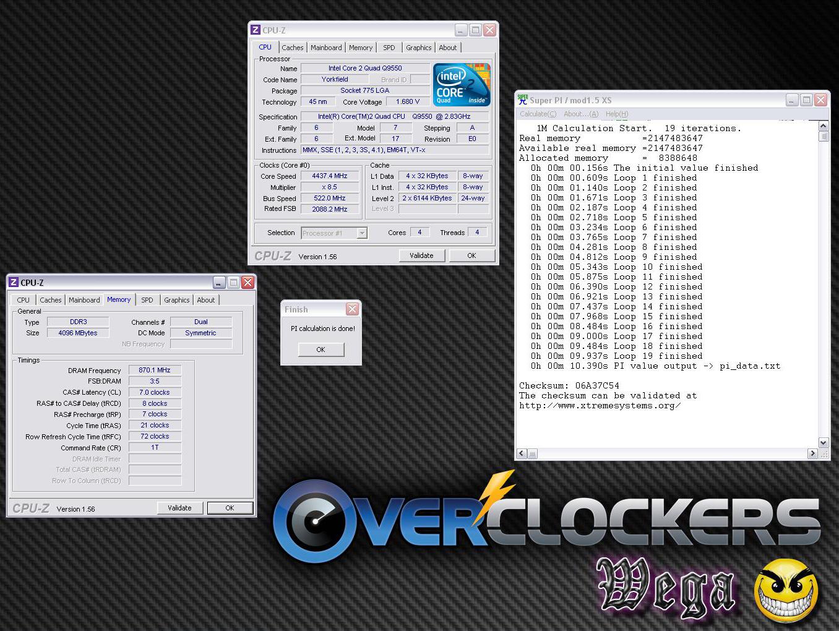Click the Core Voltage value 1.680 V
Viewport: 839px width, 631px height.
tap(408, 101)
